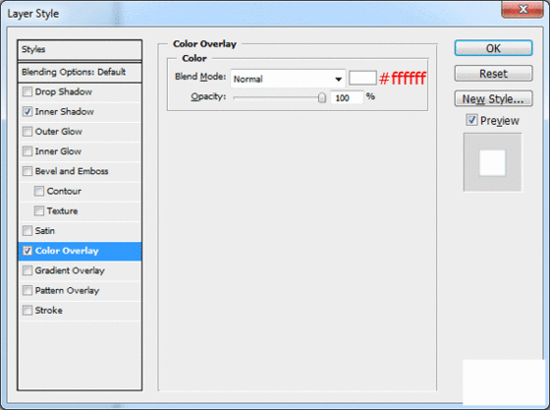Image resolution: width=550 pixels, height=410 pixels.
Task: Enable the Satin checkbox
Action: (27, 231)
